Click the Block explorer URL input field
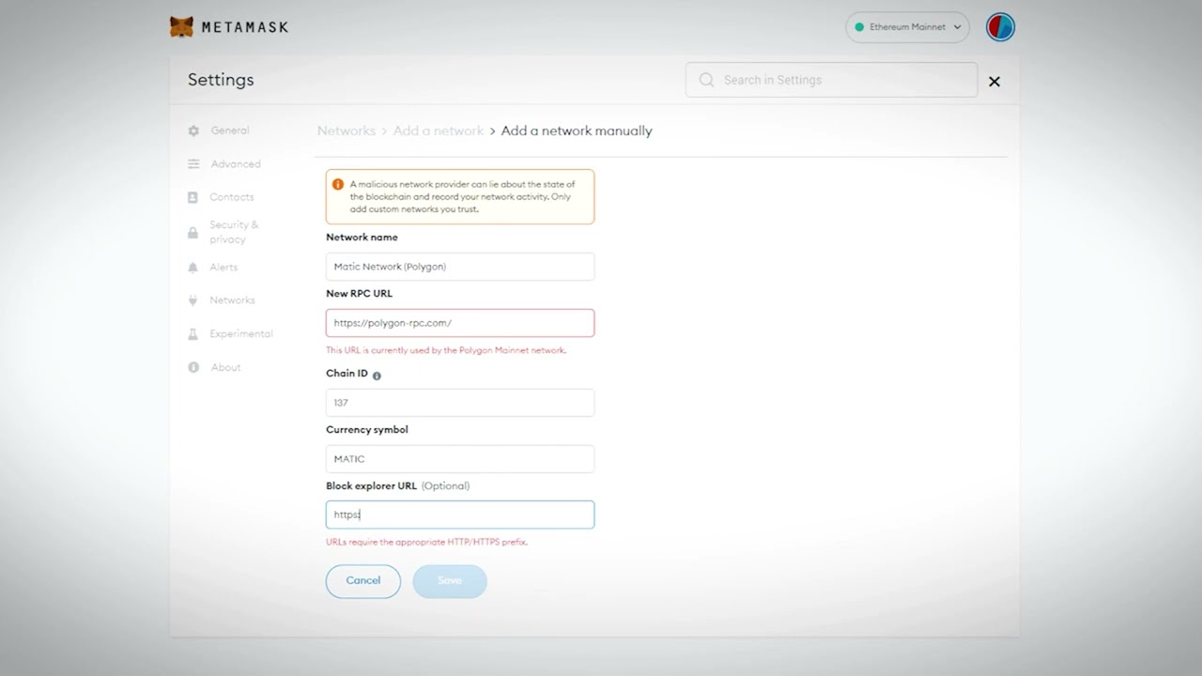This screenshot has height=676, width=1202. 460,515
